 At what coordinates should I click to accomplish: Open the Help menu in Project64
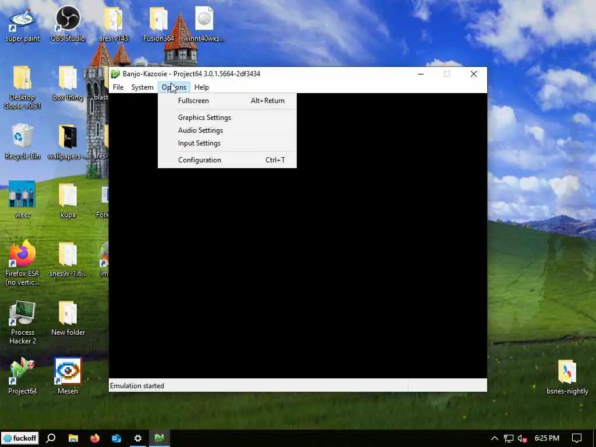201,87
